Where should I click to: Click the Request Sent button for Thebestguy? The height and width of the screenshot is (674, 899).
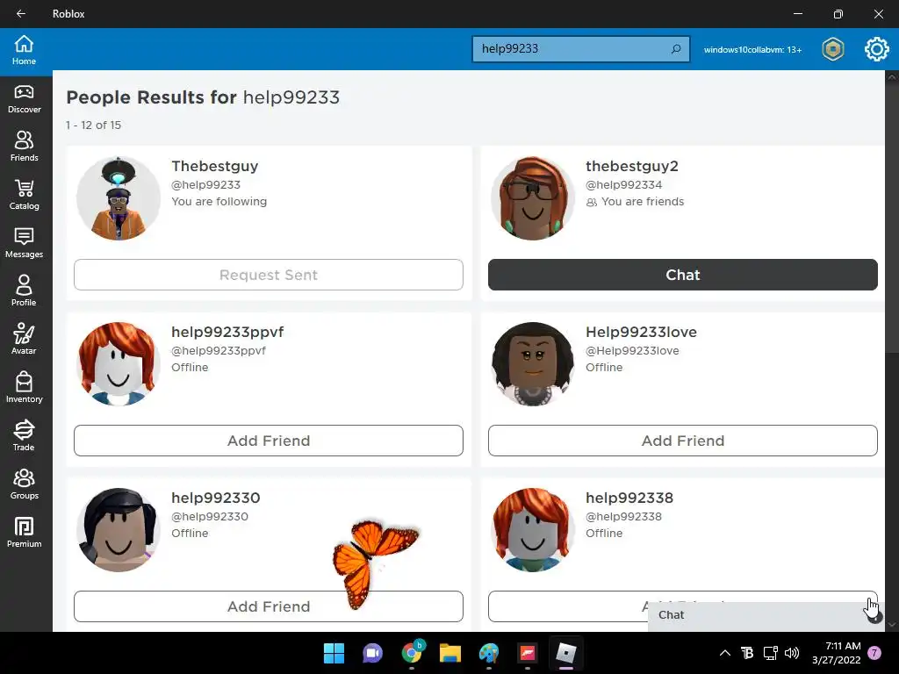(x=269, y=275)
